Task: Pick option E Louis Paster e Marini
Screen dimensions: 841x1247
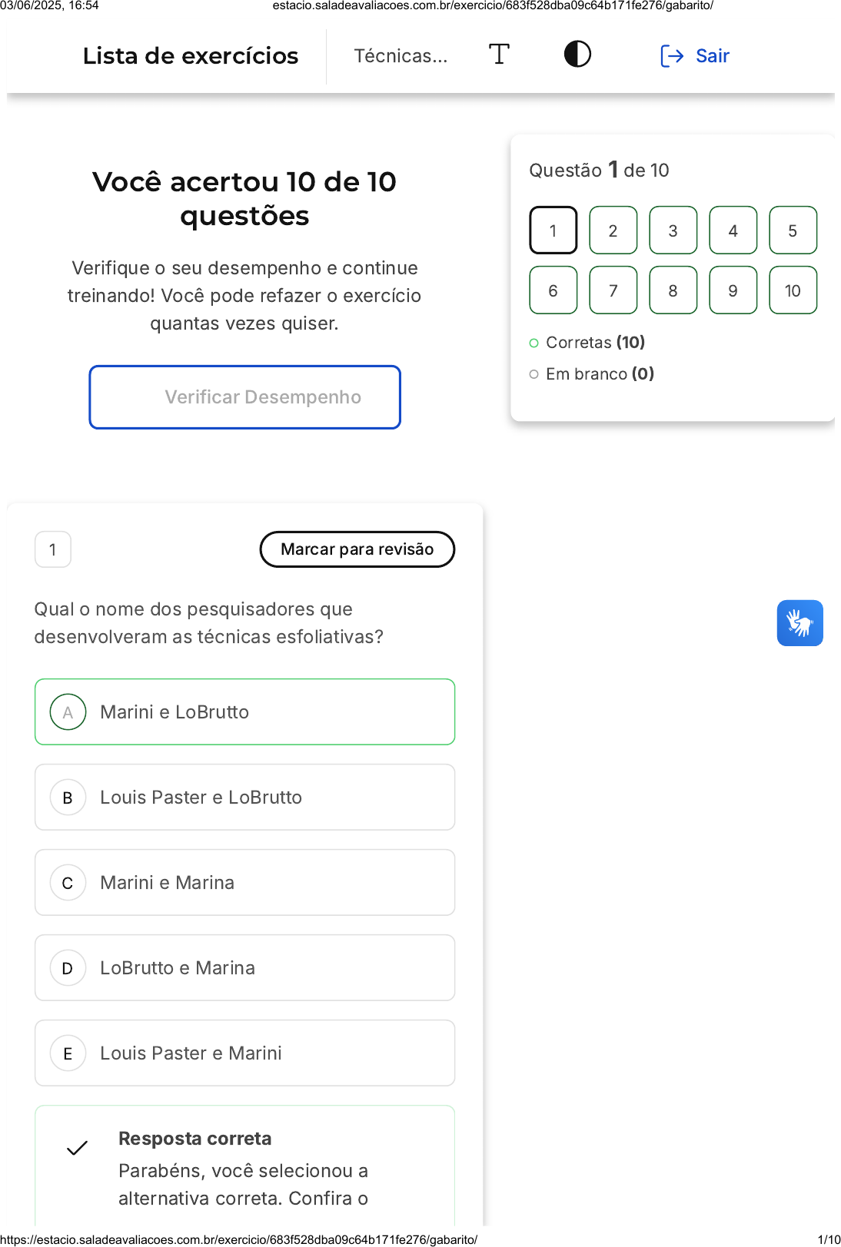Action: click(x=244, y=1053)
